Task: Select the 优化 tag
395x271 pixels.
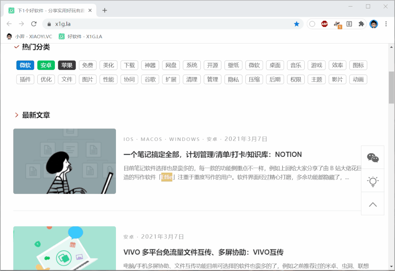Action: 46,79
